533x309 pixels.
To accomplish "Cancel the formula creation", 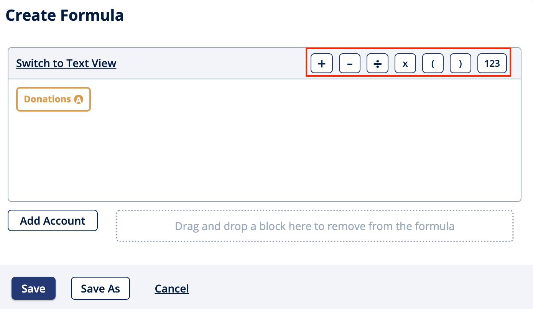I will click(171, 288).
